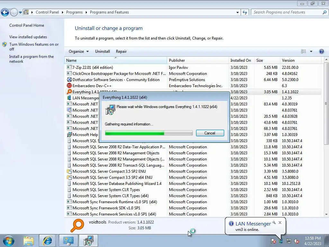The width and height of the screenshot is (329, 247).
Task: Click the Everything magnifier icon in list
Action: click(x=69, y=92)
